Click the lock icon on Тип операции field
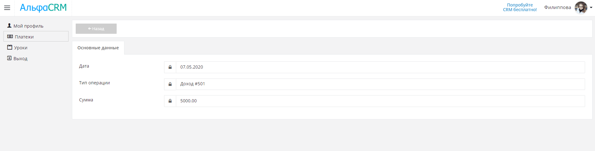The height and width of the screenshot is (151, 595). coord(170,84)
